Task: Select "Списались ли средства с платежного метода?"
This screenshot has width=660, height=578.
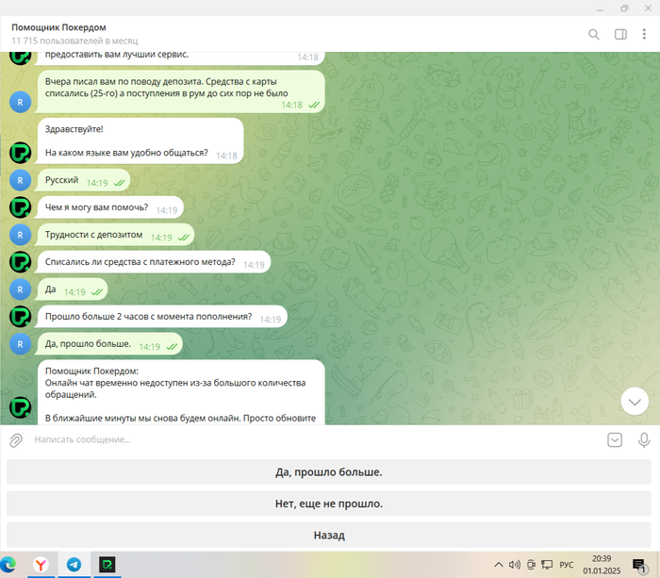Action: tap(154, 262)
